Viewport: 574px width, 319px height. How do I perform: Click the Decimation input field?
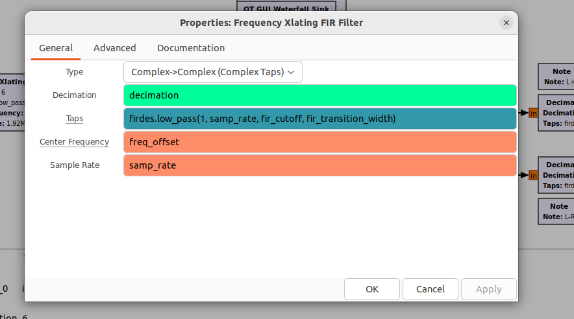(320, 95)
